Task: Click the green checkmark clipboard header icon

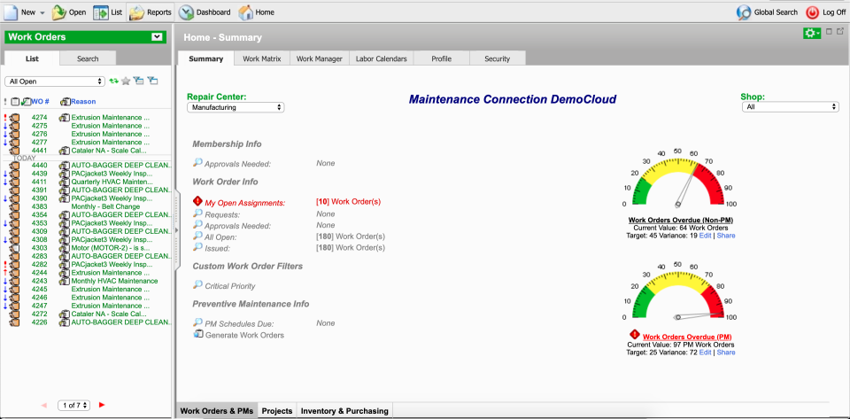Action: pos(25,101)
